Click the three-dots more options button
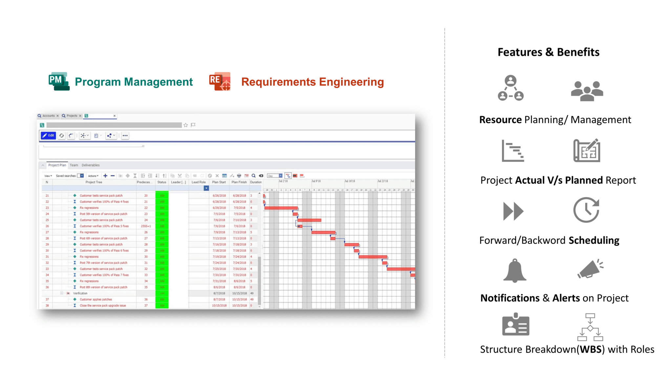 (x=125, y=136)
